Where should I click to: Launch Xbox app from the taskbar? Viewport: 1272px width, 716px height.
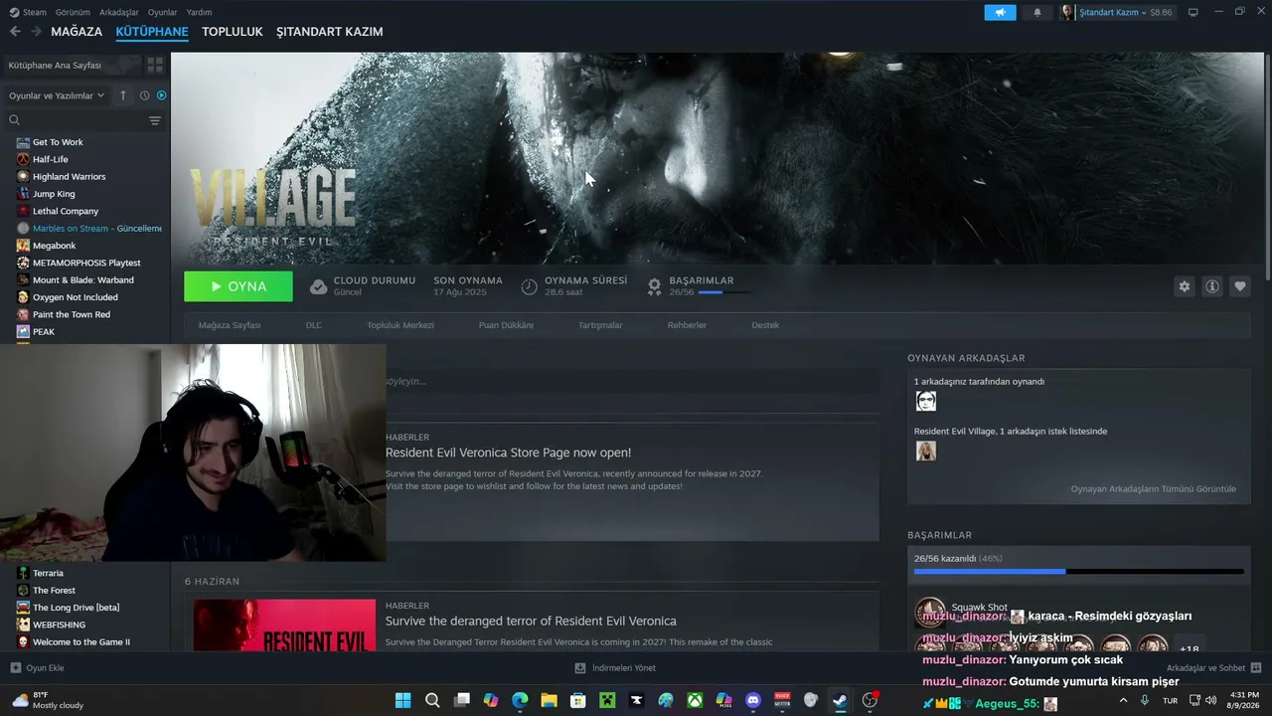coord(695,700)
